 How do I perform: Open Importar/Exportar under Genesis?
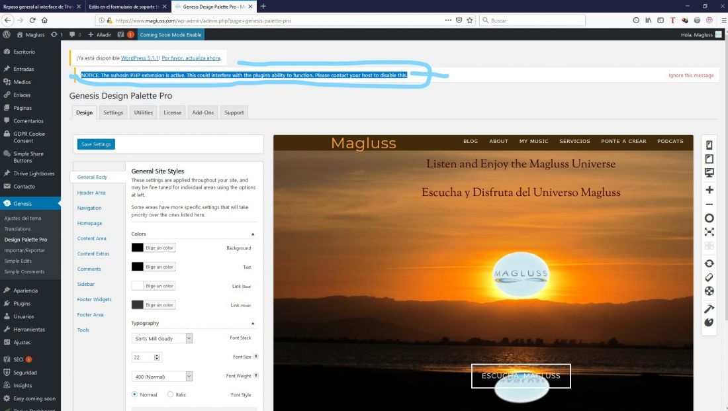(x=24, y=250)
